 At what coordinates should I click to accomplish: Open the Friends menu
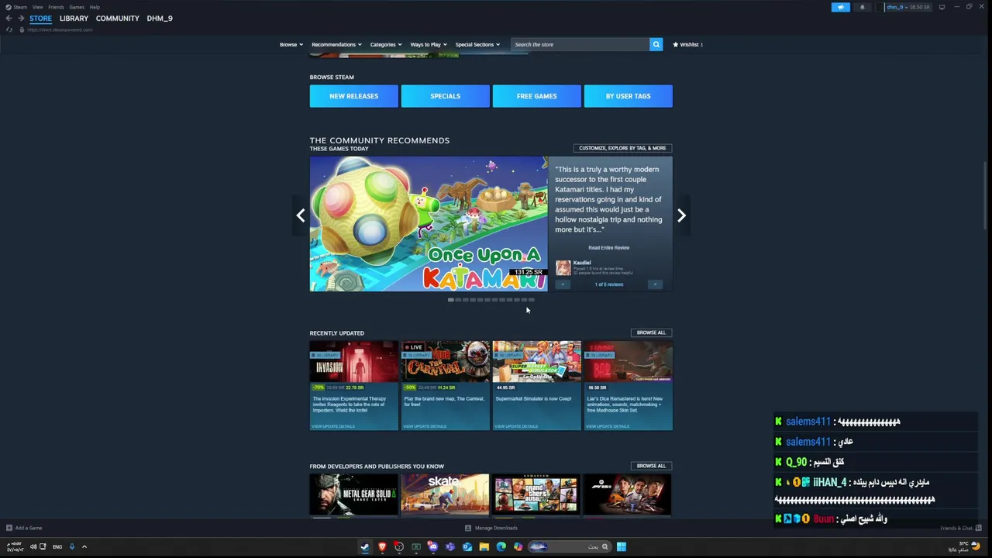click(56, 7)
